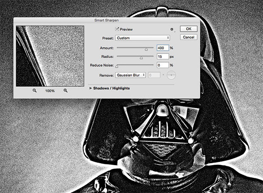
Task: Click the Smart Sharpen dialog title
Action: (106, 20)
